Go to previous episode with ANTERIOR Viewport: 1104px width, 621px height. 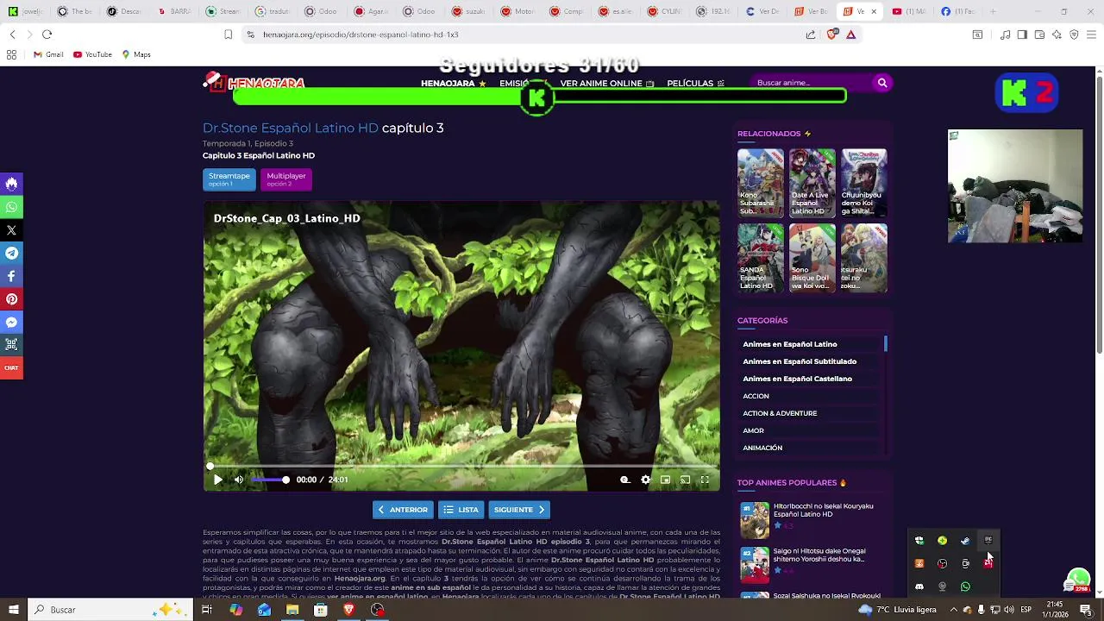click(x=403, y=510)
